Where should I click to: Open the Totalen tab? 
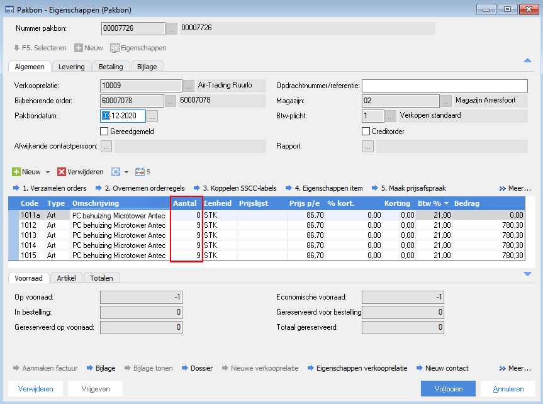[x=102, y=278]
